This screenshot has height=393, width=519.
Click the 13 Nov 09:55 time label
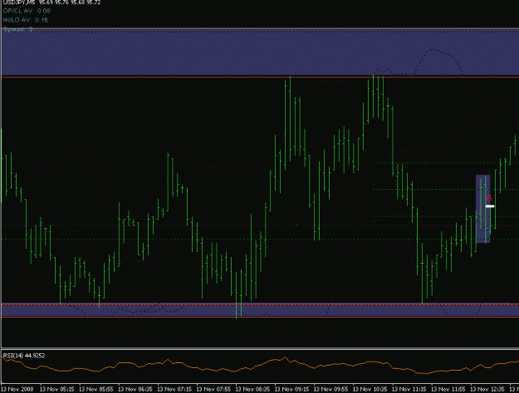click(x=331, y=389)
